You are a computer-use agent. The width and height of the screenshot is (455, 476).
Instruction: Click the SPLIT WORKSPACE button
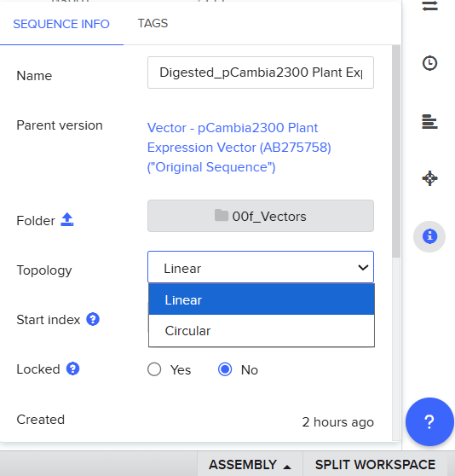(375, 464)
